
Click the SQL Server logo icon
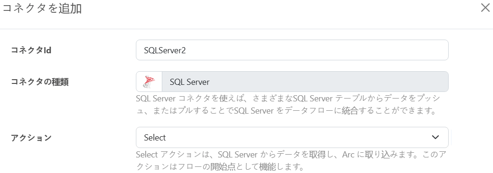(x=149, y=82)
